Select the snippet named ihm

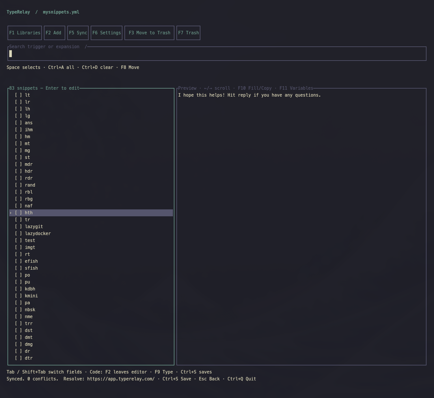click(91, 130)
